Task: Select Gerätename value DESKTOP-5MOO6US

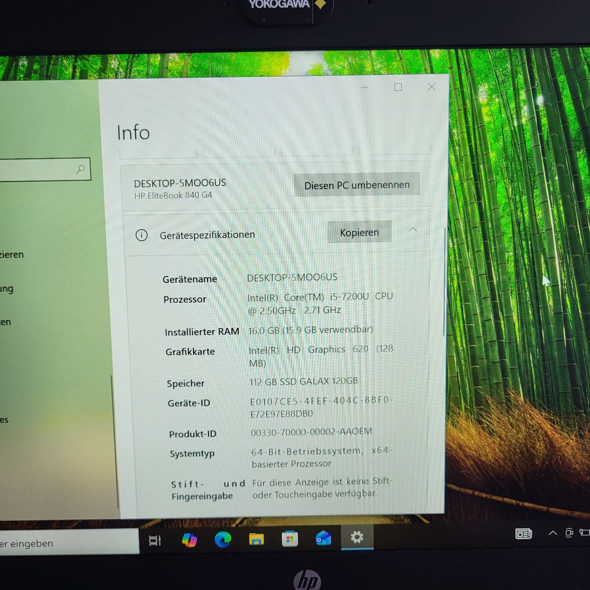Action: pos(292,278)
